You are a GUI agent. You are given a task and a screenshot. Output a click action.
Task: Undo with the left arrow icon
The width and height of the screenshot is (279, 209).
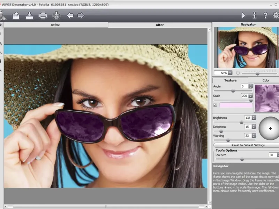pos(70,15)
